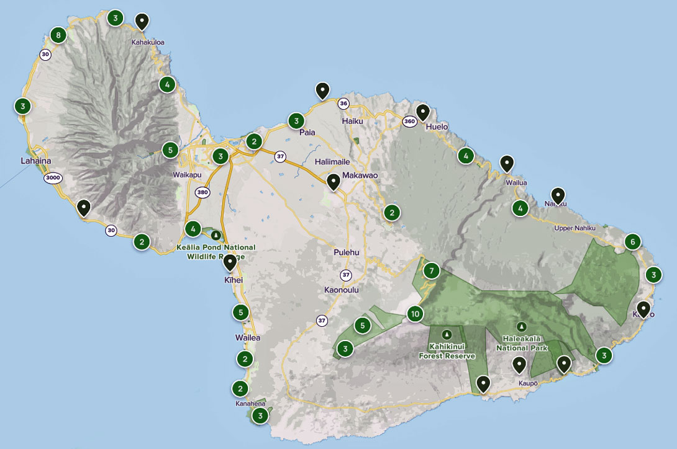Image resolution: width=677 pixels, height=449 pixels.
Task: Select the tree icon at Keālia Pond refuge
Action: (x=214, y=235)
